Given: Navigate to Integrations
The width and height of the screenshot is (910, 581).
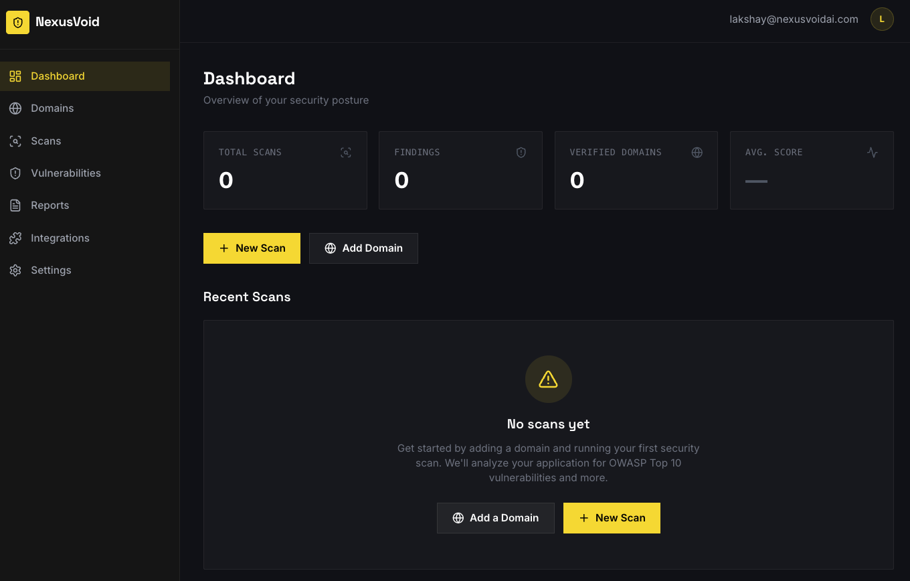Looking at the screenshot, I should (x=85, y=238).
